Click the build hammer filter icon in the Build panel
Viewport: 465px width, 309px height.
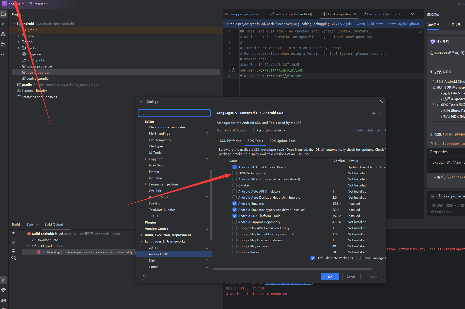click(x=13, y=234)
